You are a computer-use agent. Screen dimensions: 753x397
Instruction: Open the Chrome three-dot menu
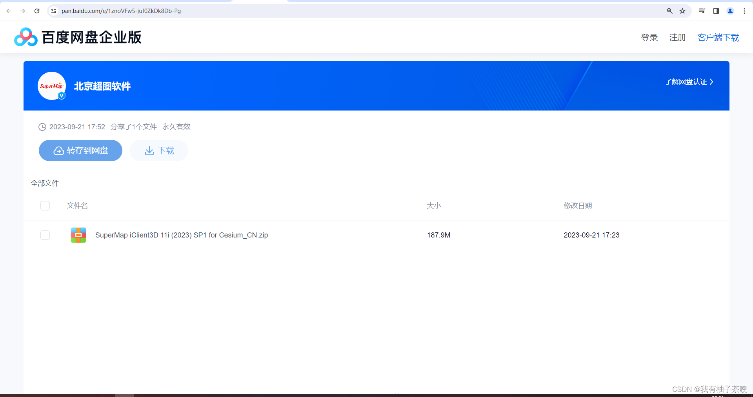744,11
